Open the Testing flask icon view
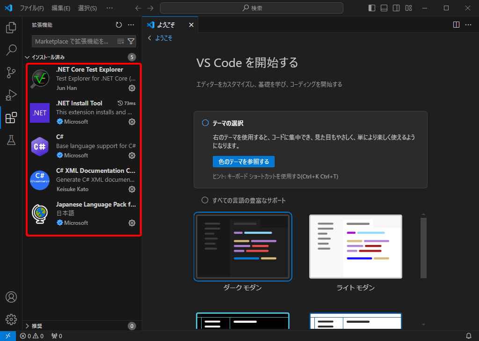This screenshot has width=479, height=341. (x=11, y=140)
